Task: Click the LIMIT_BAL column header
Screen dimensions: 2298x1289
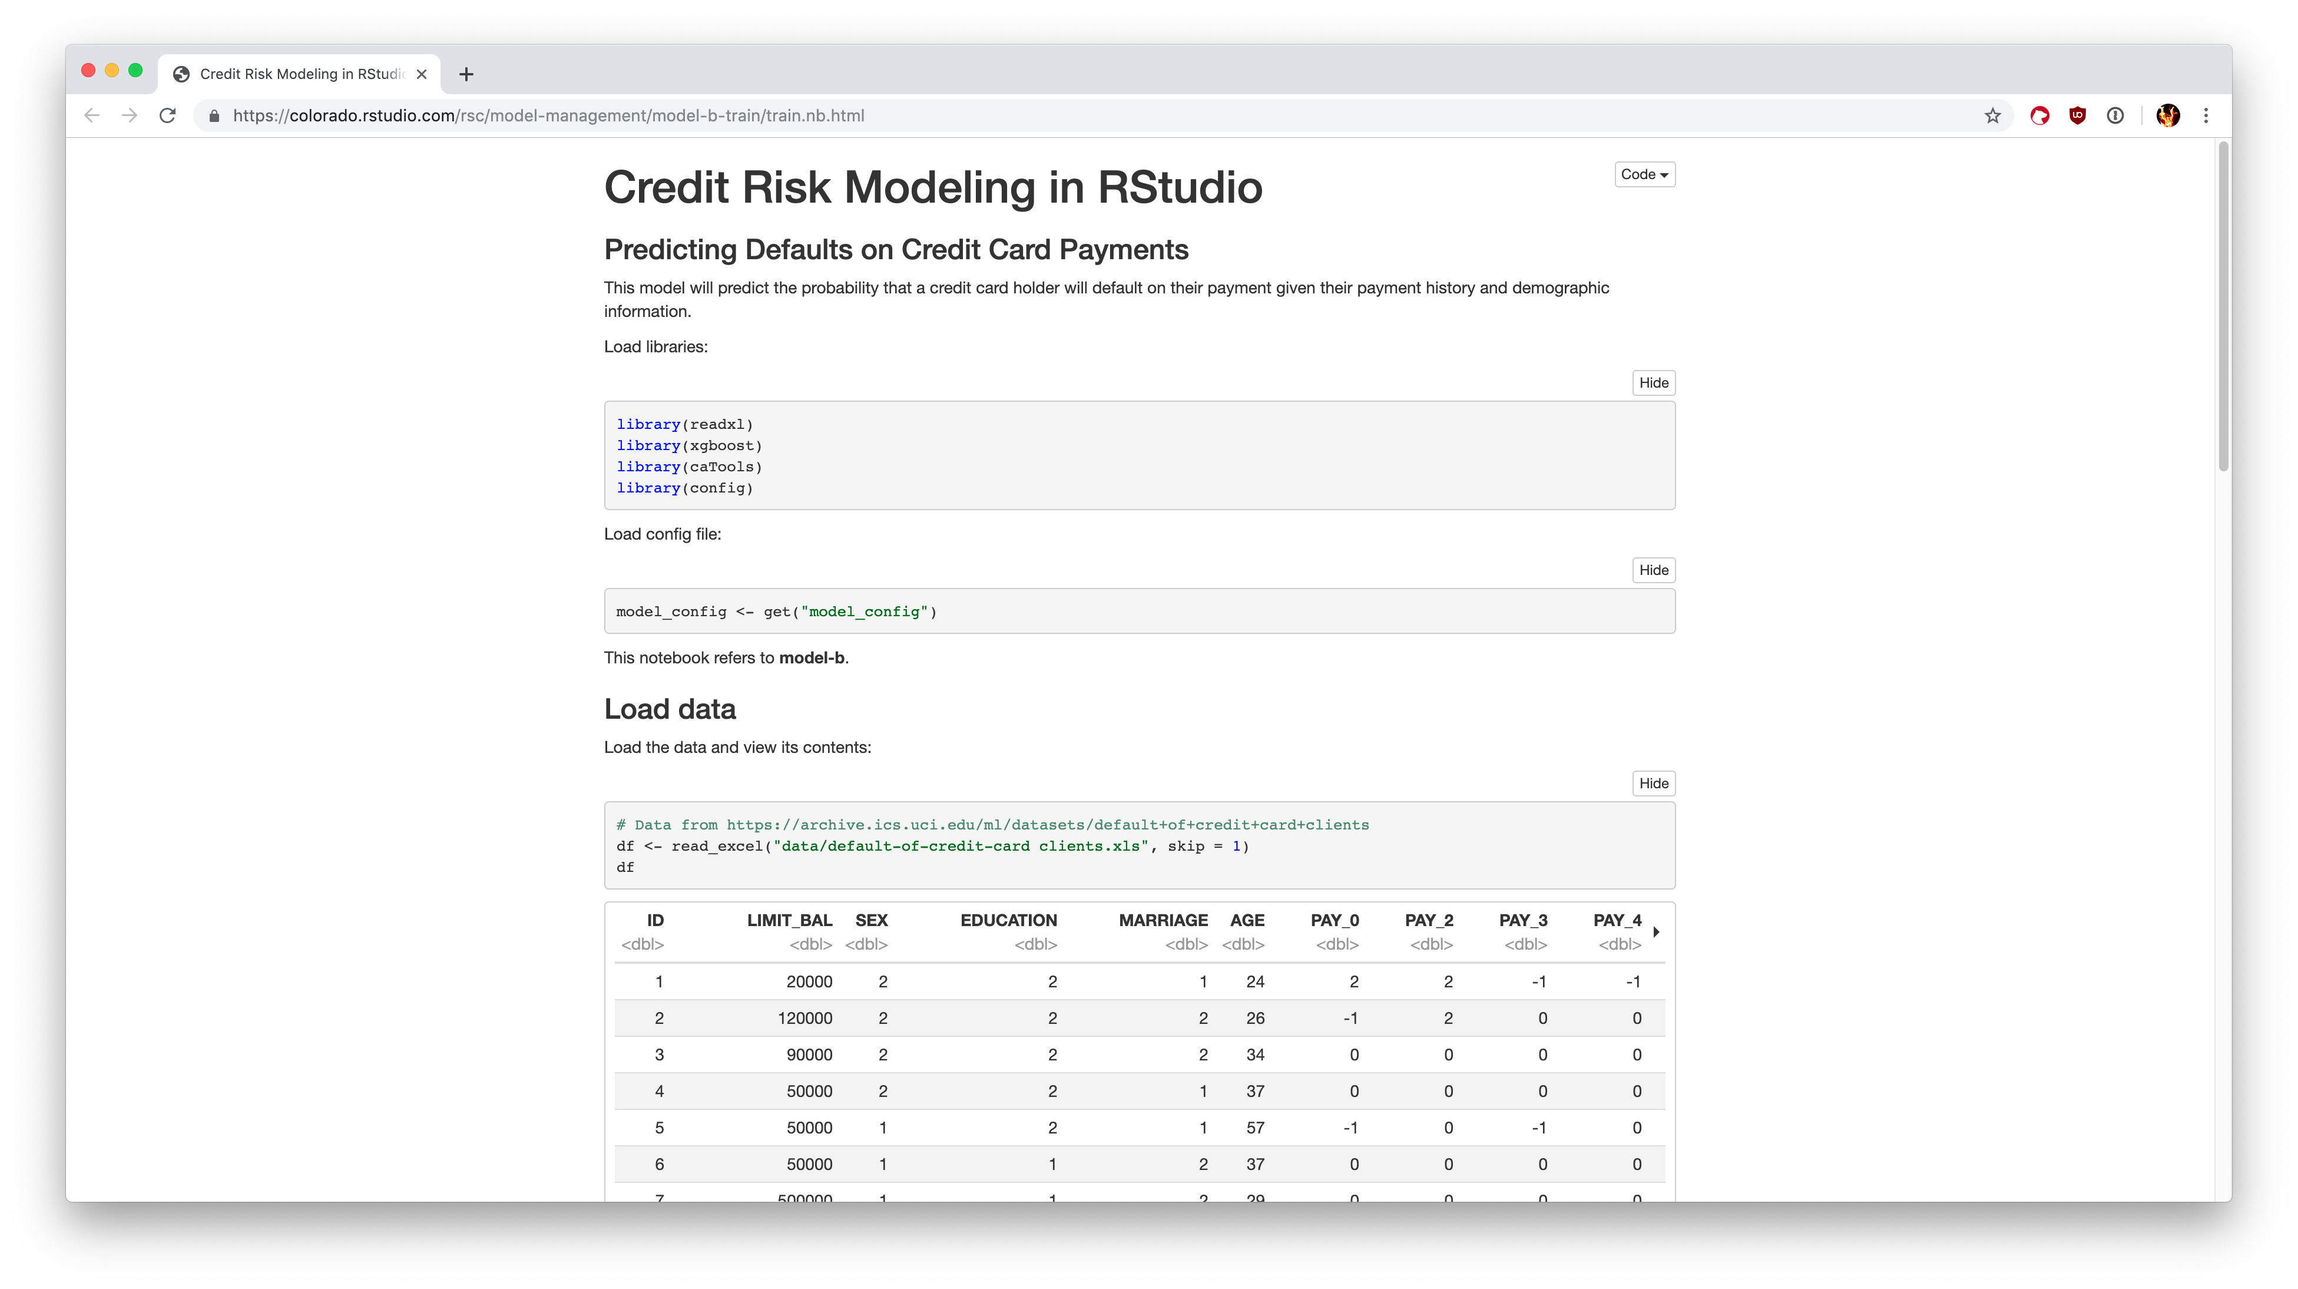Action: 789,920
